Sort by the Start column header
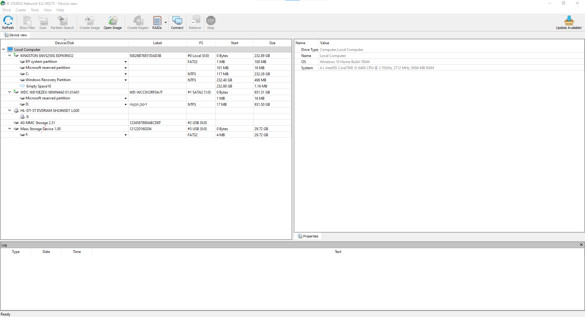Screen dimensions: 585x317 click(235, 43)
